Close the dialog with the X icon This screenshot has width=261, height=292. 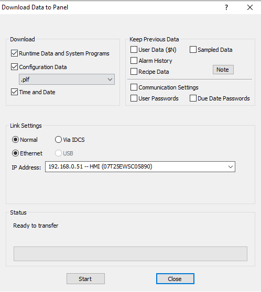coord(250,7)
